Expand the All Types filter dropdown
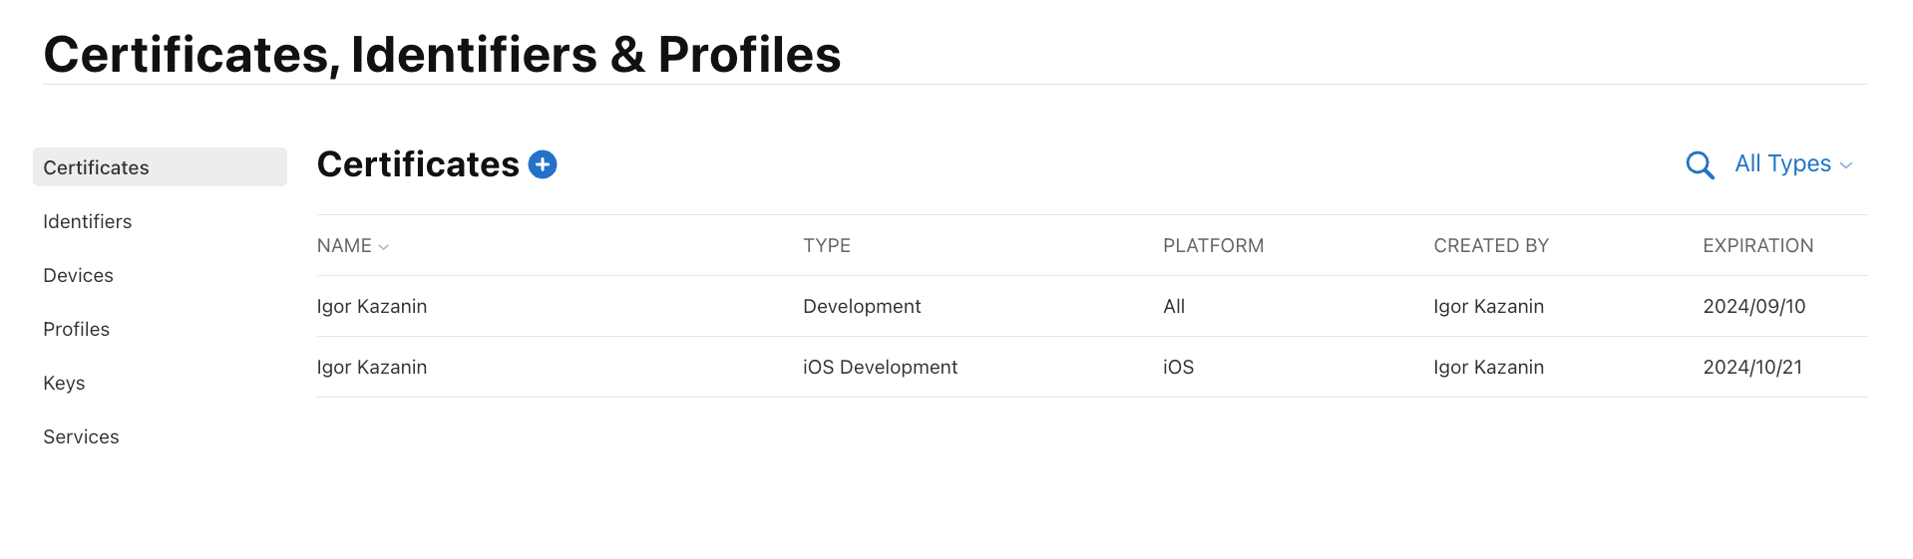The image size is (1913, 559). pos(1793,164)
